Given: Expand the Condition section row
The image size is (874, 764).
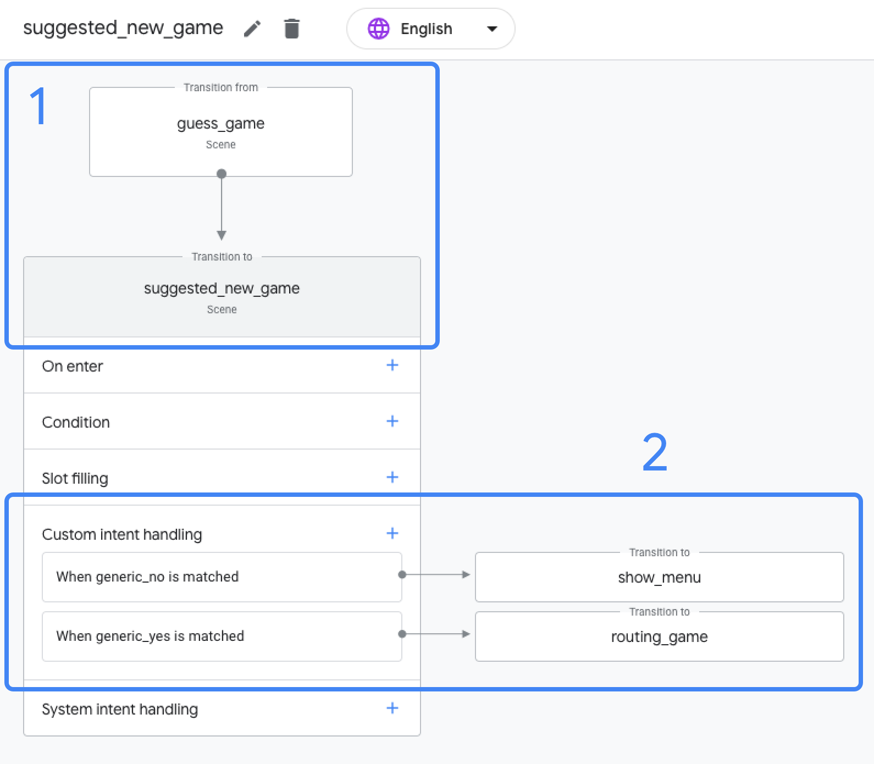Looking at the screenshot, I should coord(76,422).
